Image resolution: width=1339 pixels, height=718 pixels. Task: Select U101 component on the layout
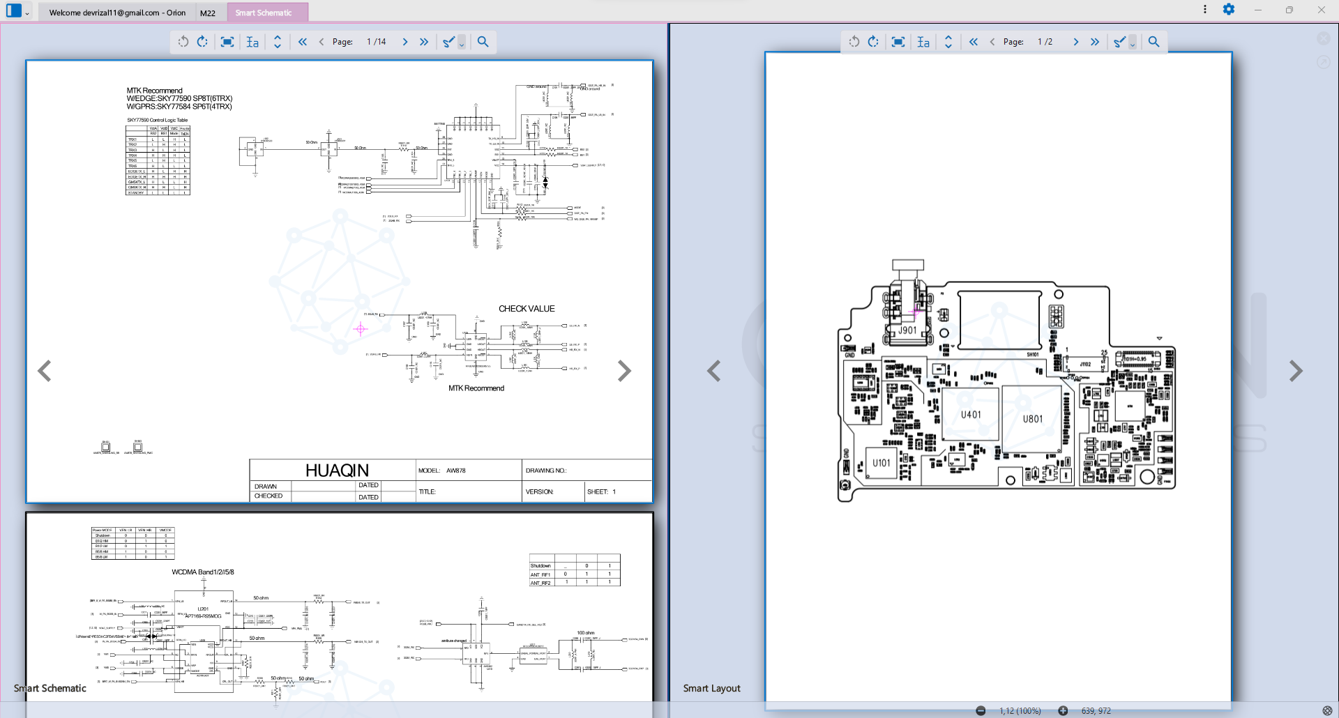882,463
